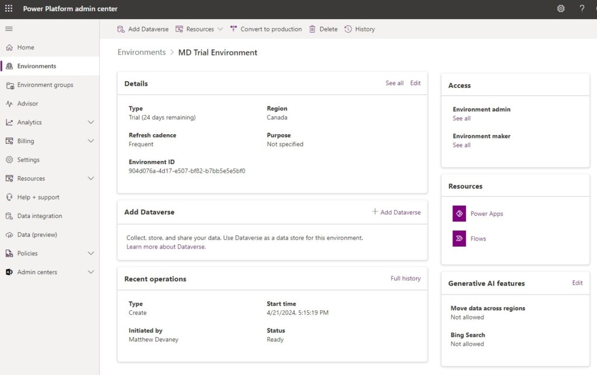The height and width of the screenshot is (375, 597).
Task: Click the Refresh cadence value Frequent
Action: pyautogui.click(x=141, y=144)
